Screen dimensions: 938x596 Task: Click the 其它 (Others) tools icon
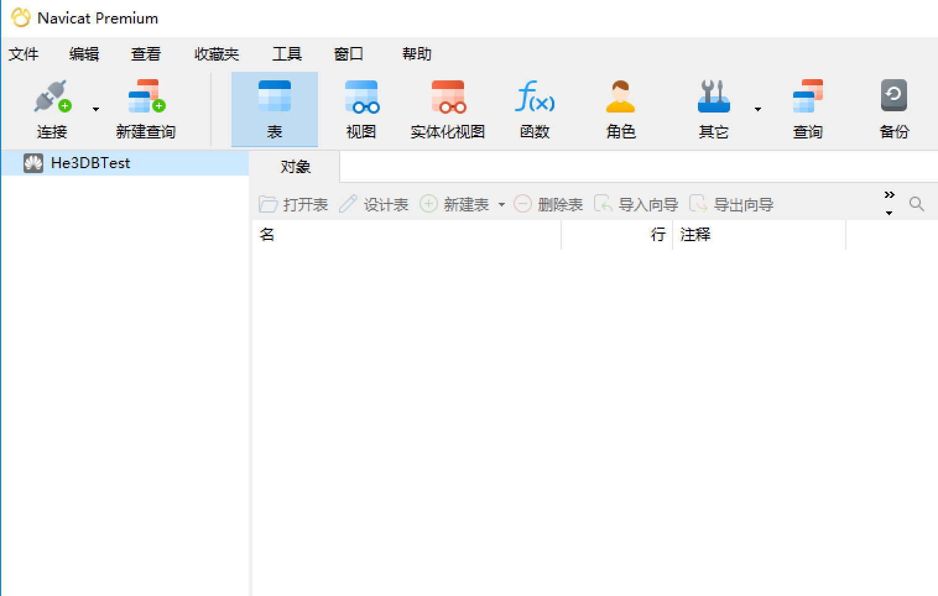(x=714, y=96)
